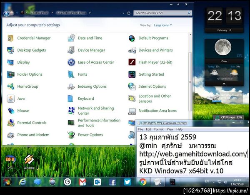
Task: Click the Notification Area Icons icon
Action: [x=132, y=111]
